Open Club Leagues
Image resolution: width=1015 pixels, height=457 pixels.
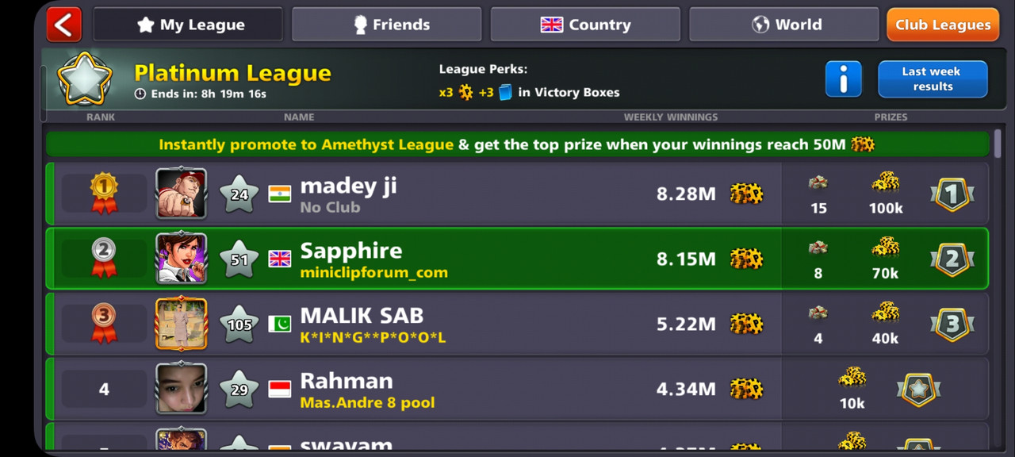click(x=943, y=25)
